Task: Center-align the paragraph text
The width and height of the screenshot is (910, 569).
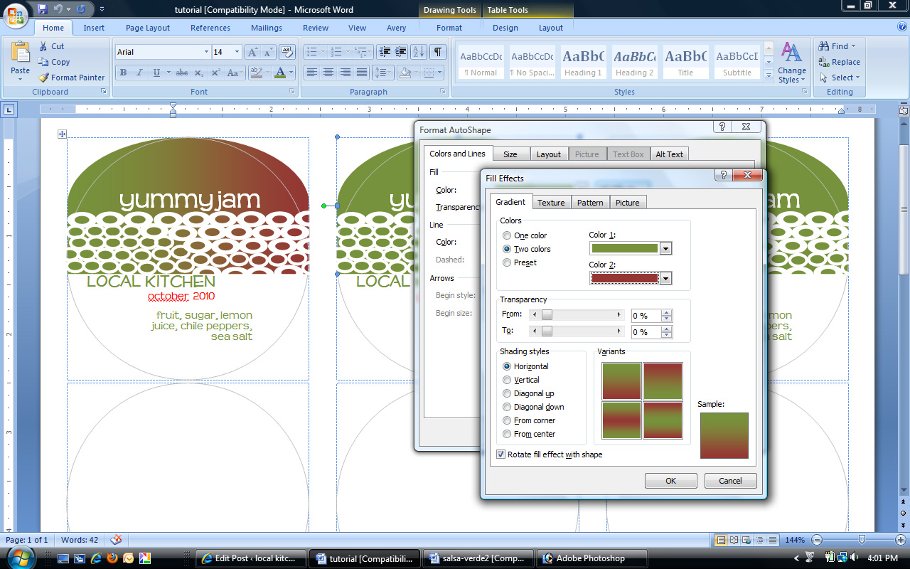Action: click(328, 73)
